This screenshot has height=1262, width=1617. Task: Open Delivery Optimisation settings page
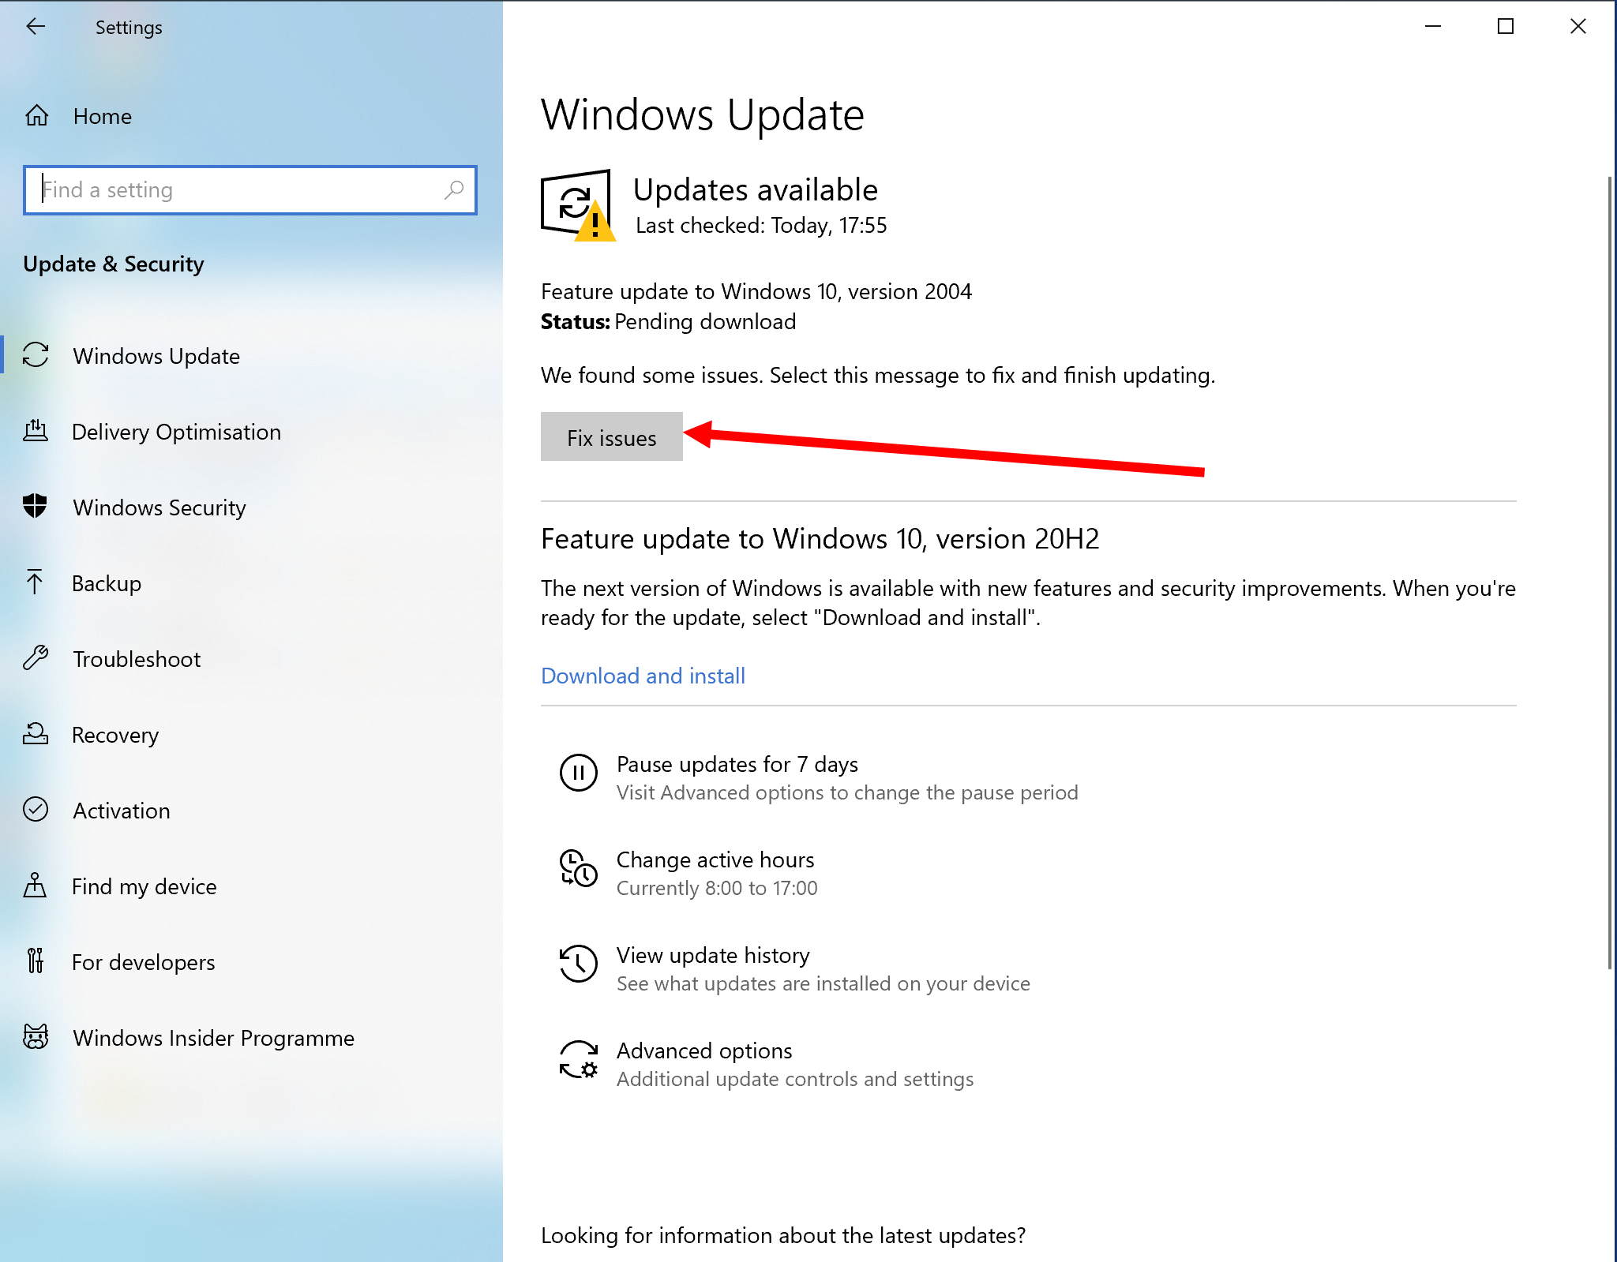click(176, 432)
